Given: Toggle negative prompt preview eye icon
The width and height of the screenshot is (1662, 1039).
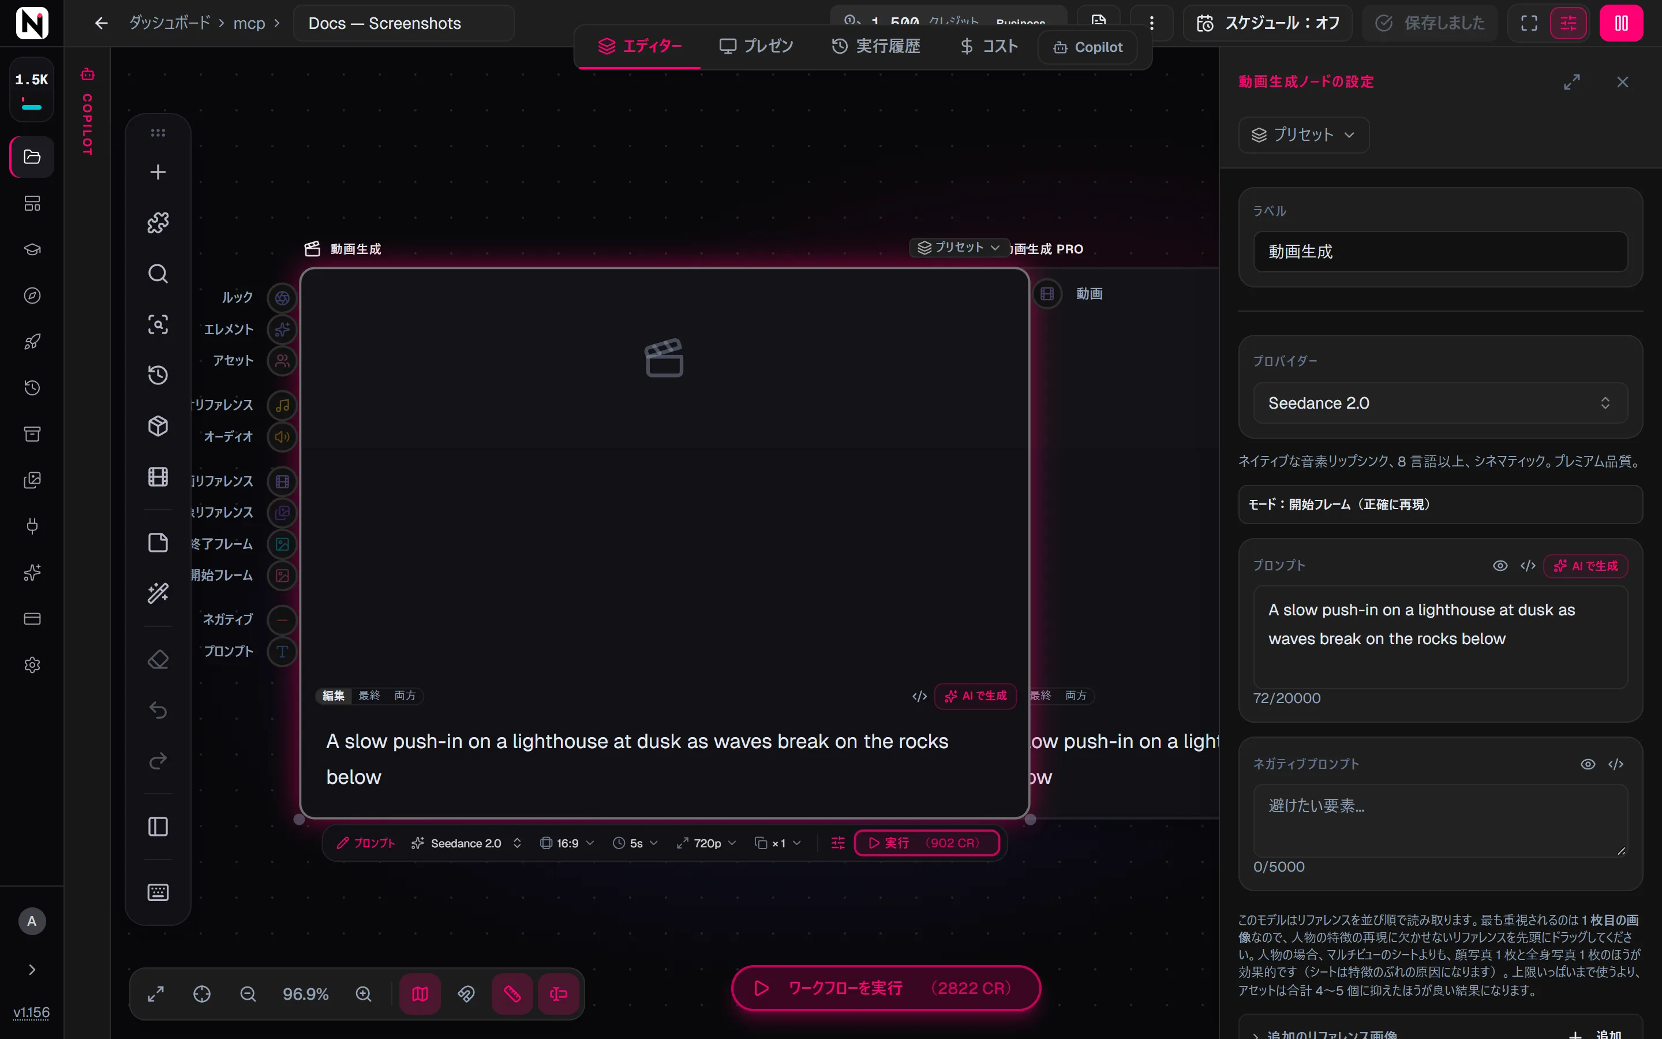Looking at the screenshot, I should [1588, 764].
